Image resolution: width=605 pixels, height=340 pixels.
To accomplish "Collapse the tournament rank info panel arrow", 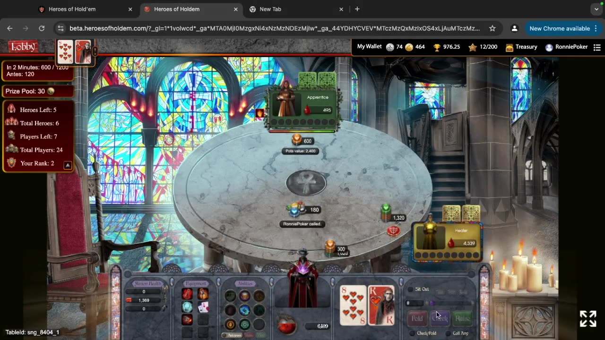I will click(x=68, y=165).
